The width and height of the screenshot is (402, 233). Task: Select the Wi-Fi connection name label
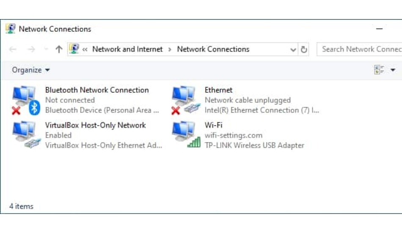tap(213, 125)
